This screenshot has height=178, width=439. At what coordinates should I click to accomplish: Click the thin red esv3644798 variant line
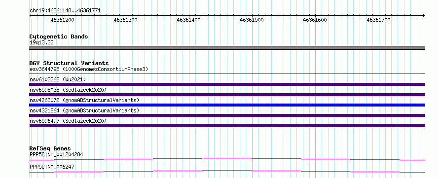[x=227, y=74]
